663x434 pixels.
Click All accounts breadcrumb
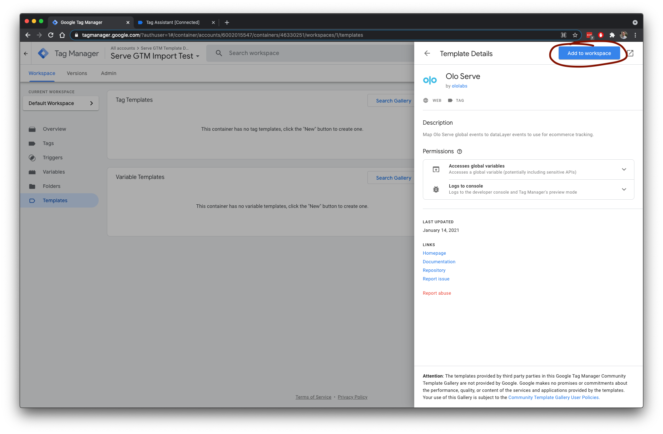123,48
